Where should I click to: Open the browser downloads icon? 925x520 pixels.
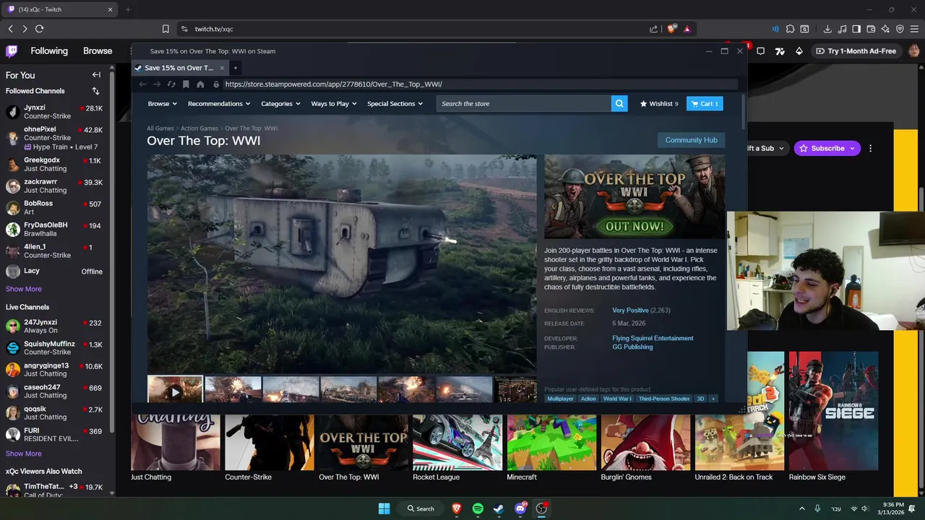pyautogui.click(x=827, y=29)
